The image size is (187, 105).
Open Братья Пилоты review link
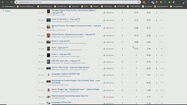click(76, 27)
